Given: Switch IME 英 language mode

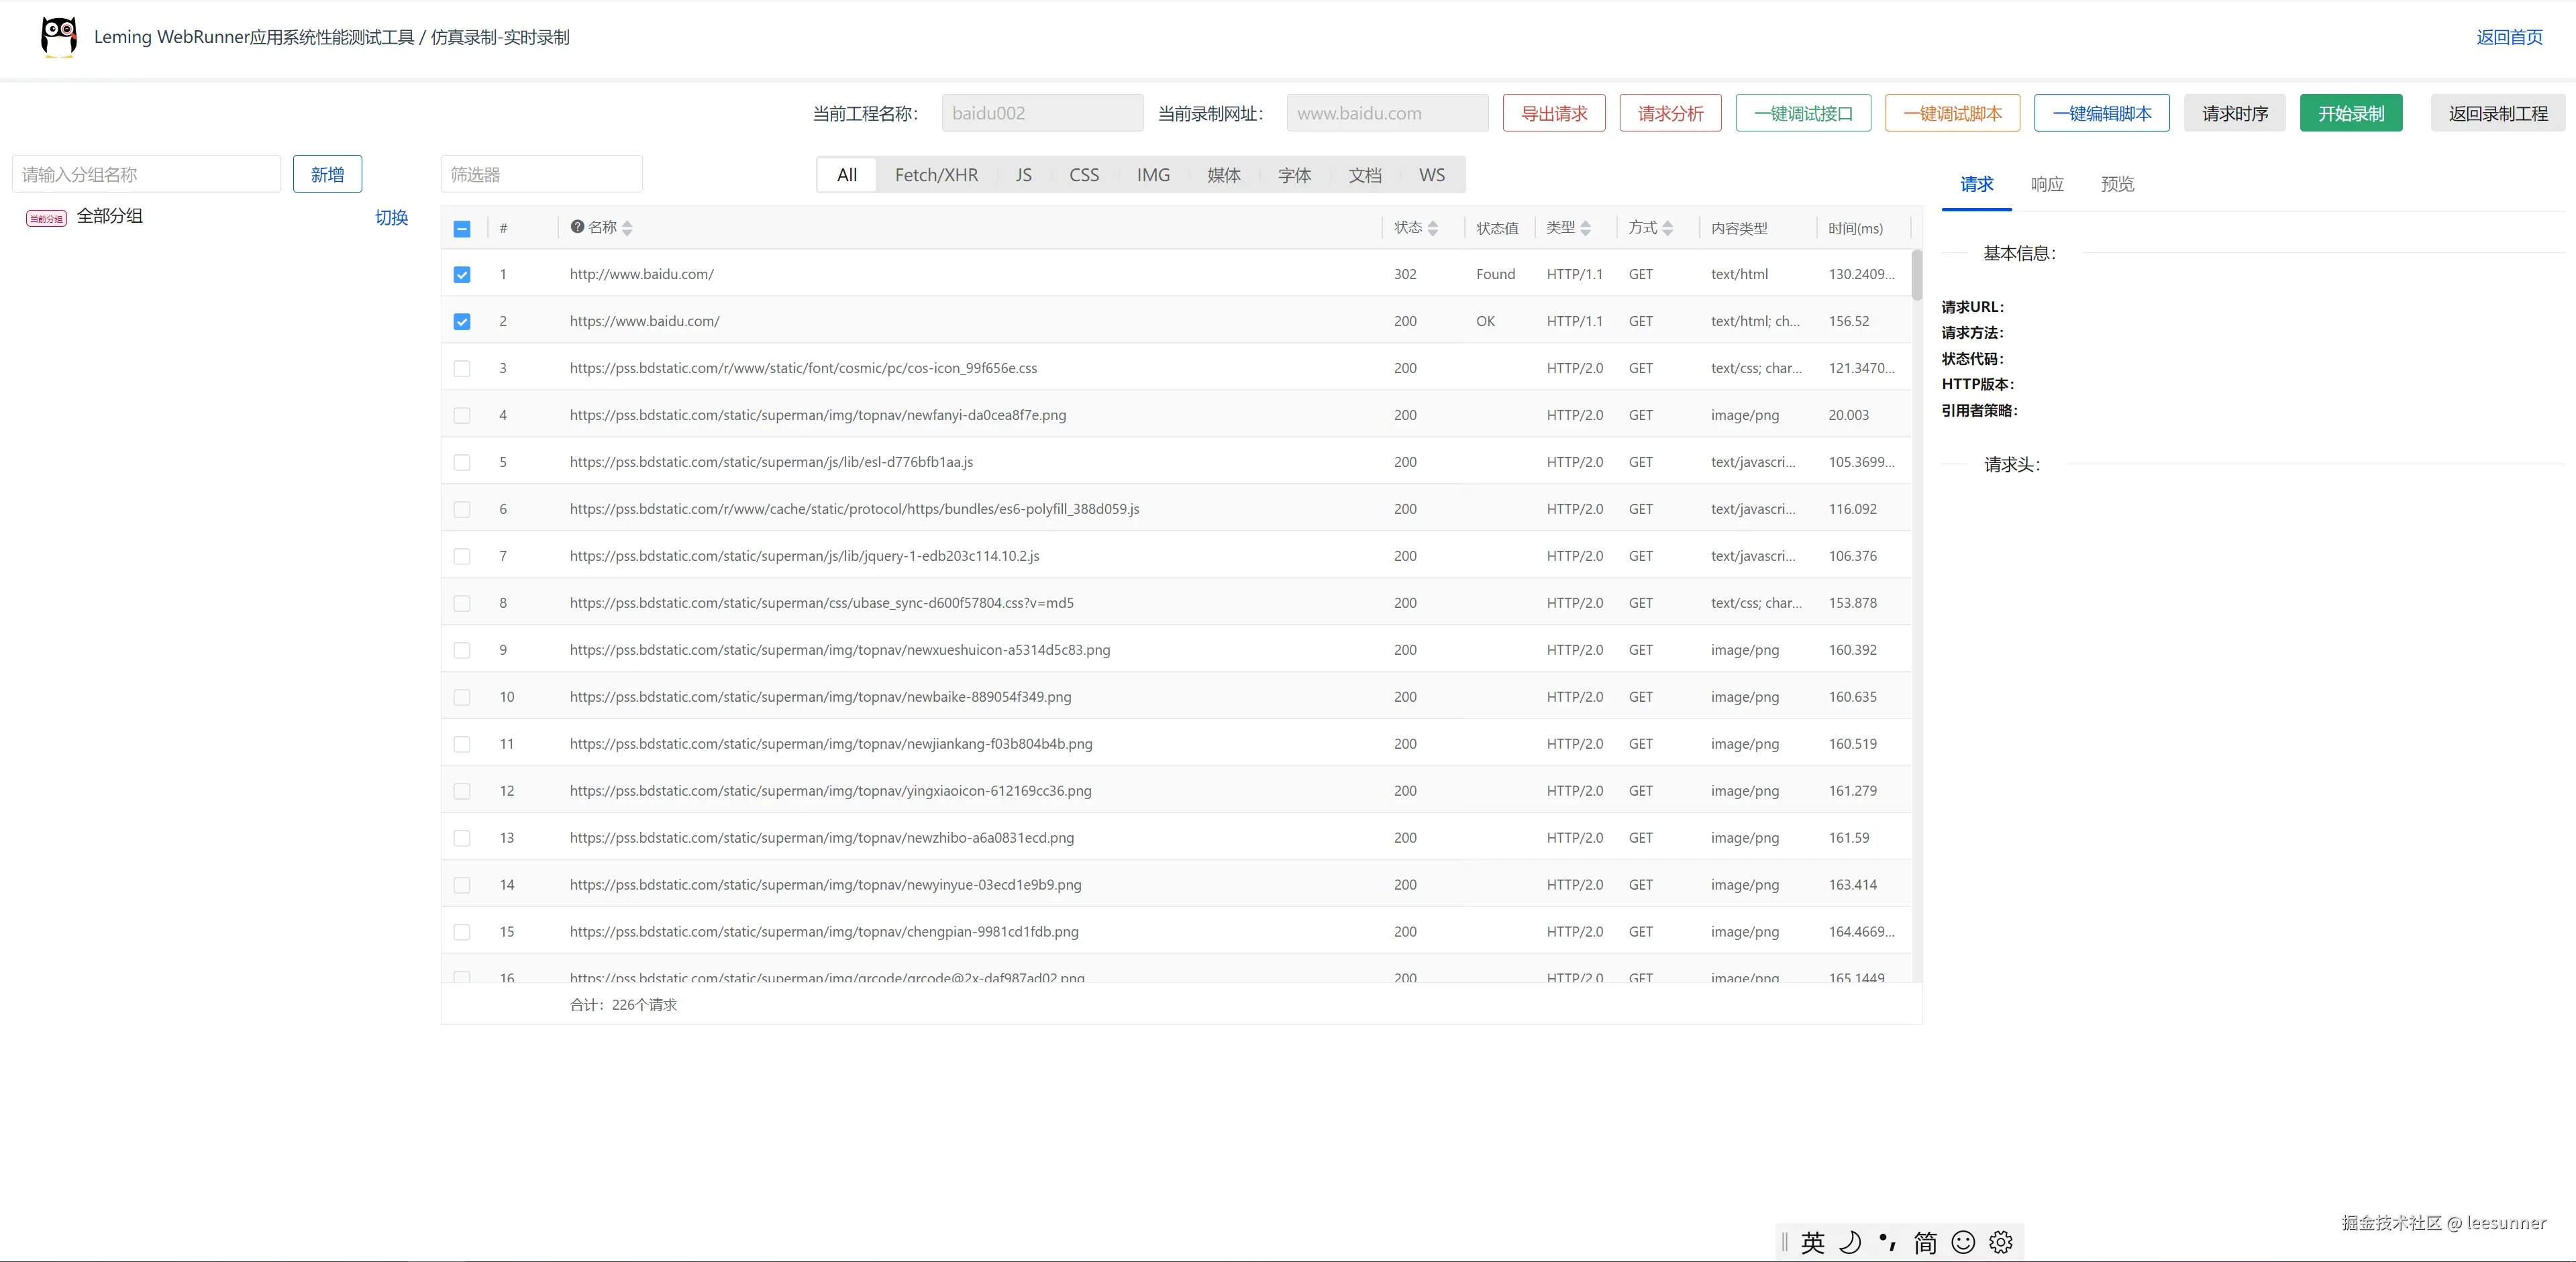Looking at the screenshot, I should coord(1813,1242).
